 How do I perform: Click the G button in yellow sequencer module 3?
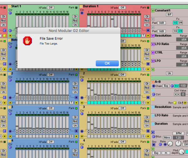(143, 136)
